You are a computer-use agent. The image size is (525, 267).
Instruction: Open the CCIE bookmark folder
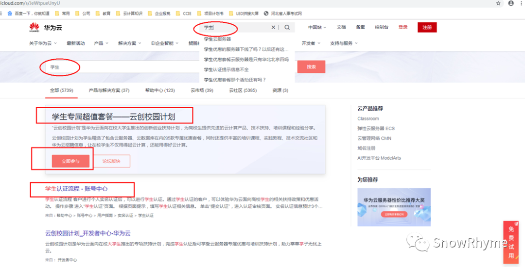pyautogui.click(x=184, y=14)
